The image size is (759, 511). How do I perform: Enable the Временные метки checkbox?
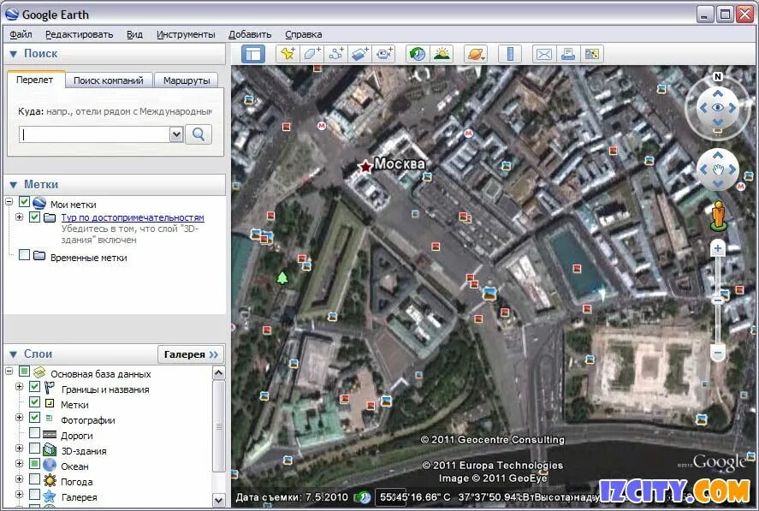point(24,255)
